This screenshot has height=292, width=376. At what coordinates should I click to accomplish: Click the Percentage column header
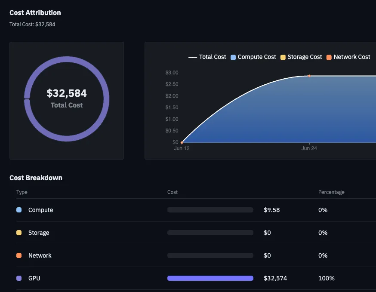(331, 192)
